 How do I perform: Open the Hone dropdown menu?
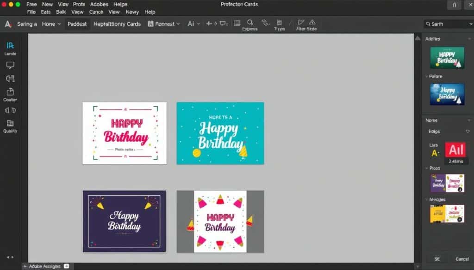tap(51, 24)
